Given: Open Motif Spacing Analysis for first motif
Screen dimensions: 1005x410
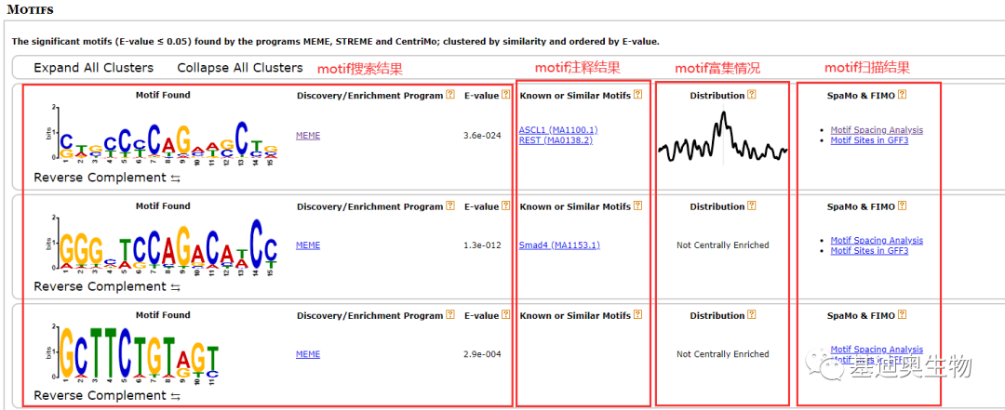Looking at the screenshot, I should 877,130.
